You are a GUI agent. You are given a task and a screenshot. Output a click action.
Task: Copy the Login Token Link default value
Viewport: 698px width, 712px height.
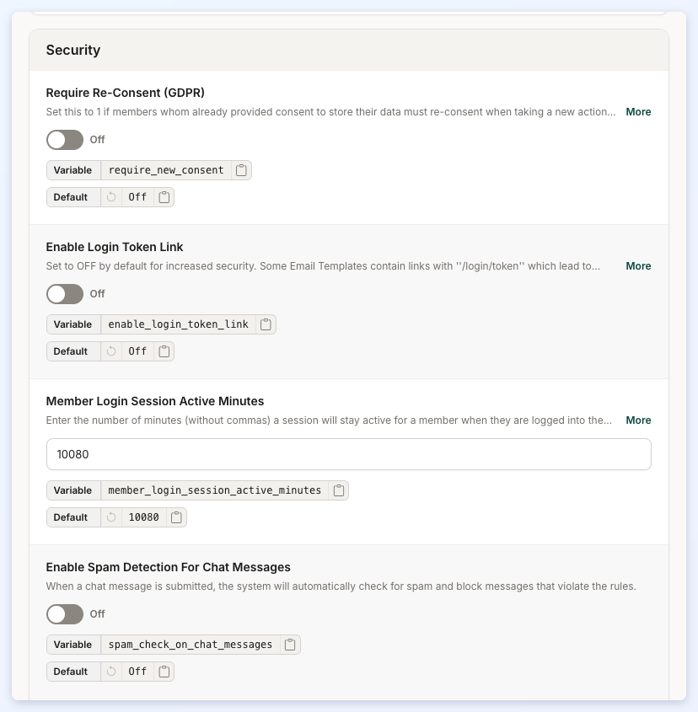(164, 351)
